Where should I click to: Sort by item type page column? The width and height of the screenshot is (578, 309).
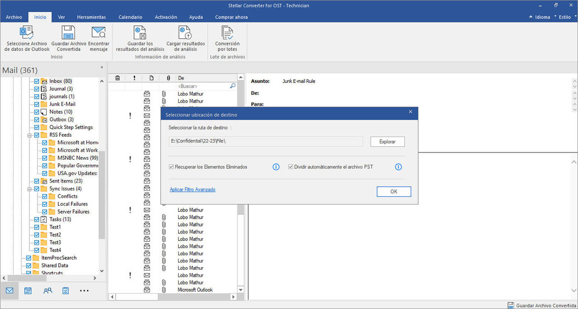click(151, 78)
